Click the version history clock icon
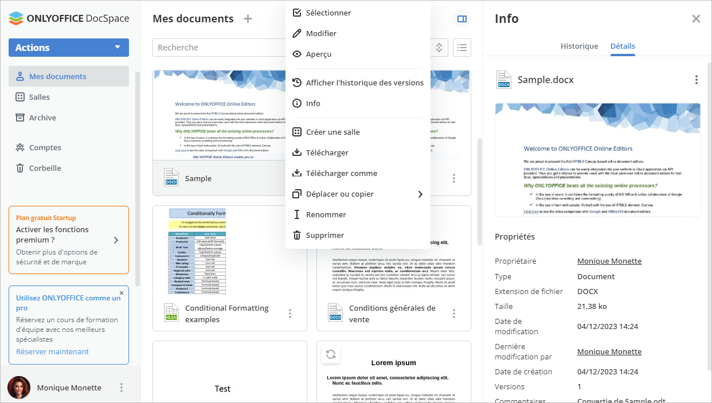 tap(297, 83)
